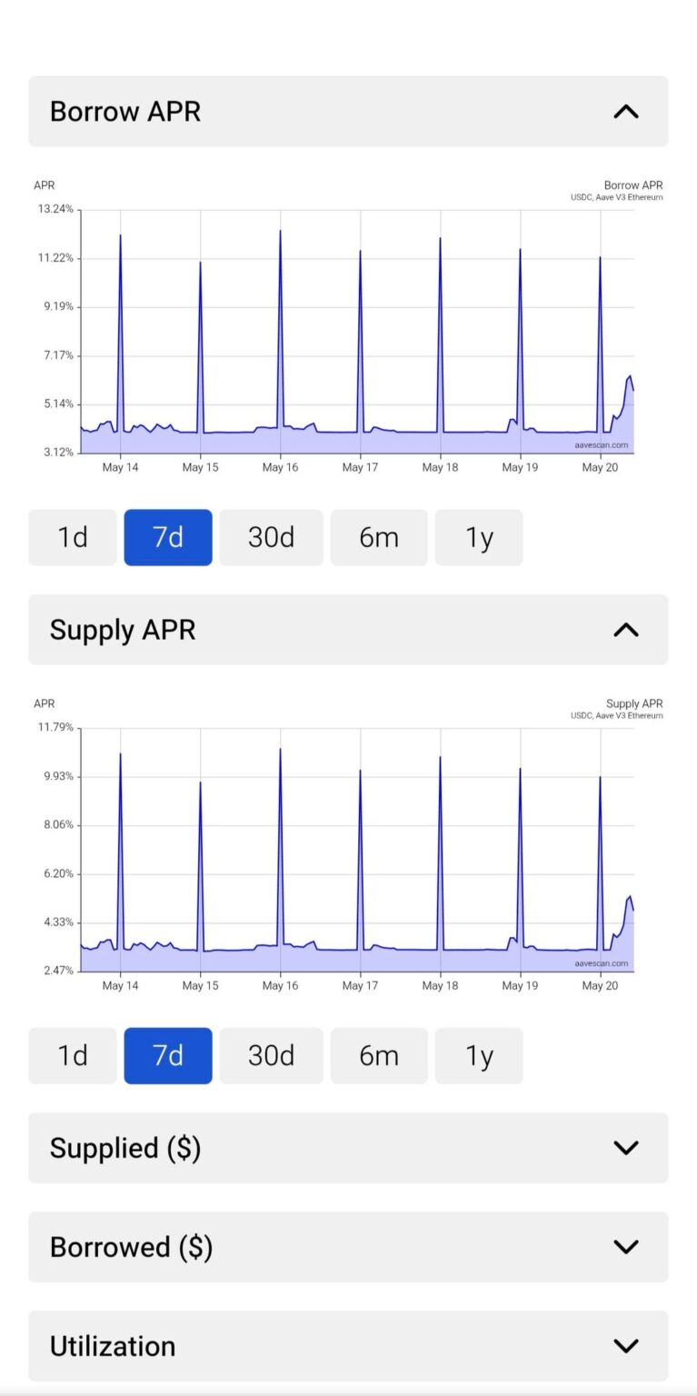697x1396 pixels.
Task: Click May 16 date label on Borrow APR chart
Action: [280, 468]
